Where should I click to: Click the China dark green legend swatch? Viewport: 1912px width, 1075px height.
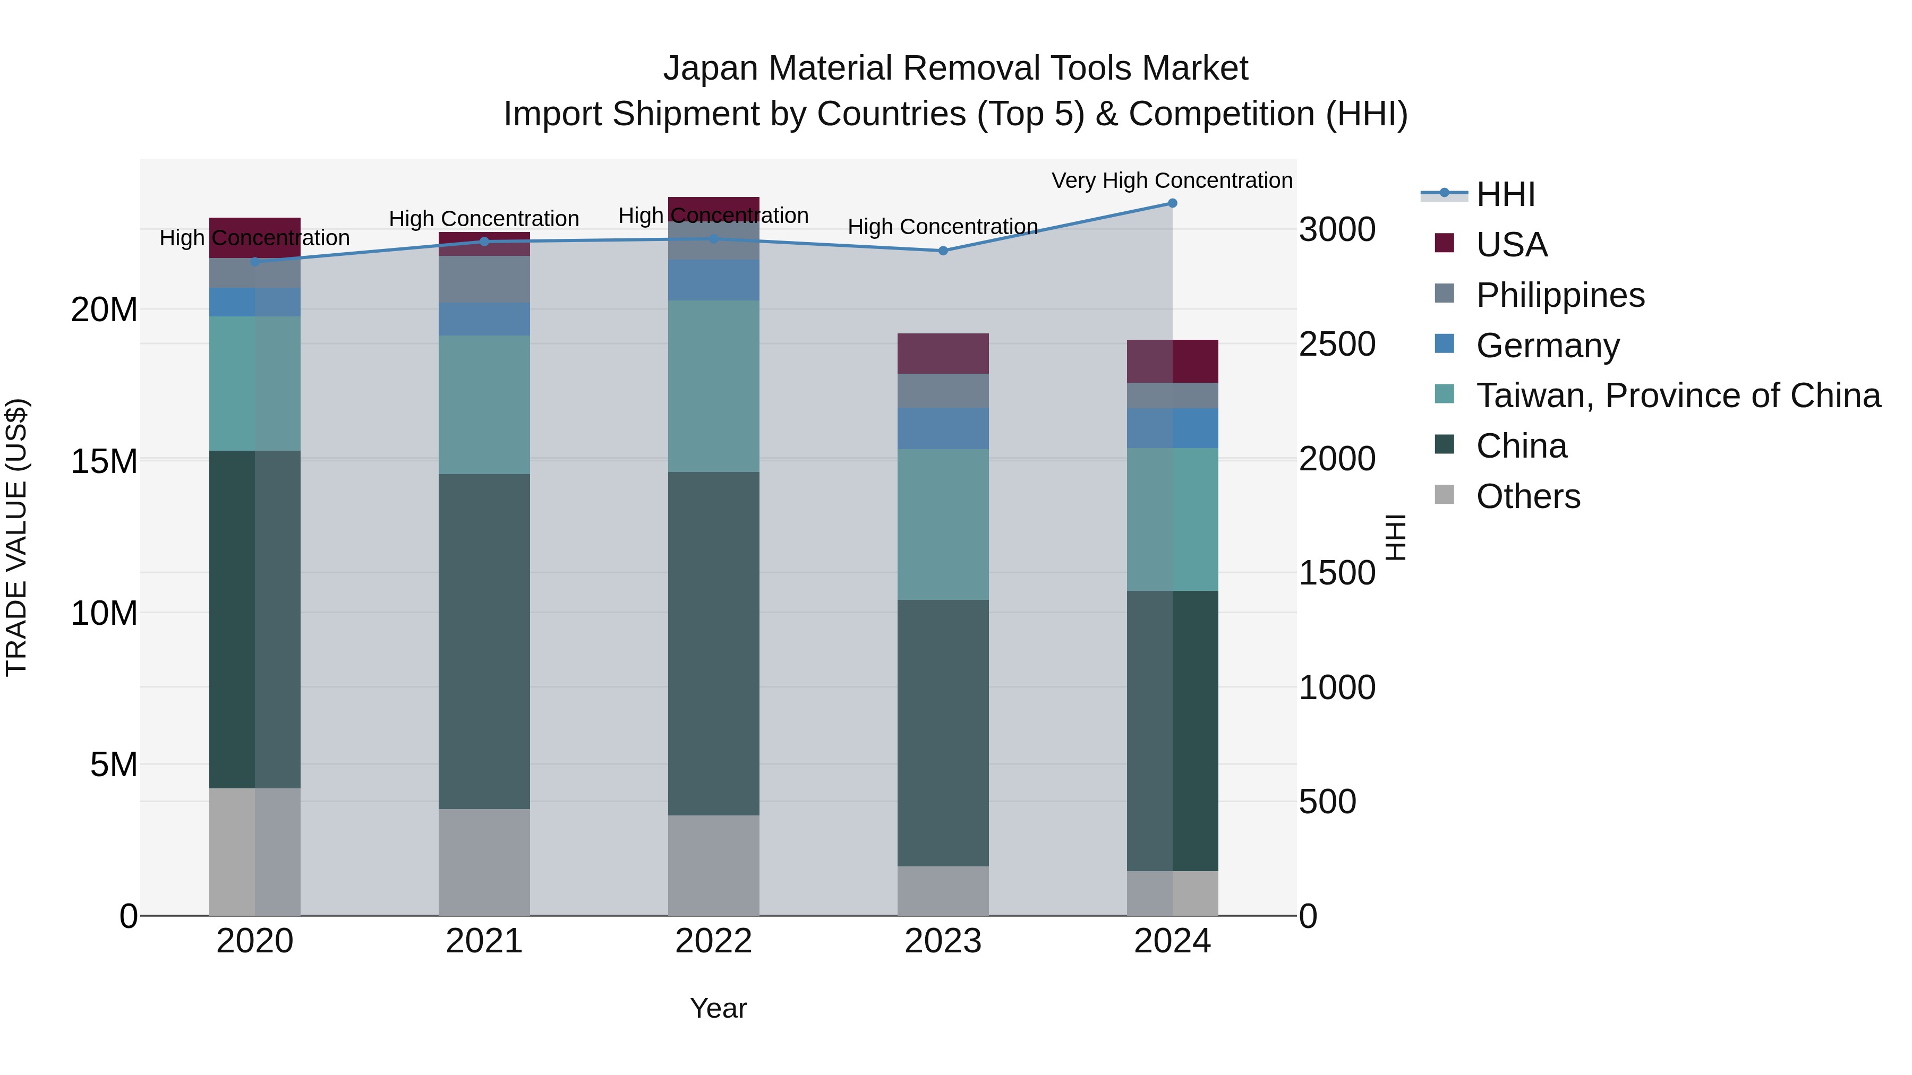point(1445,444)
